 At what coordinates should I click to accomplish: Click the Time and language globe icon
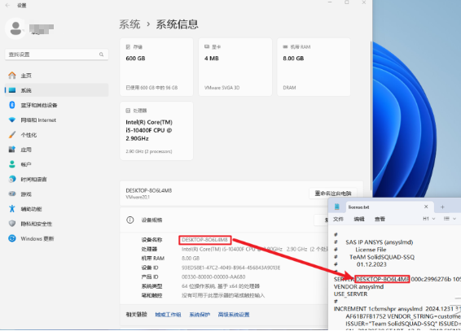pyautogui.click(x=12, y=179)
